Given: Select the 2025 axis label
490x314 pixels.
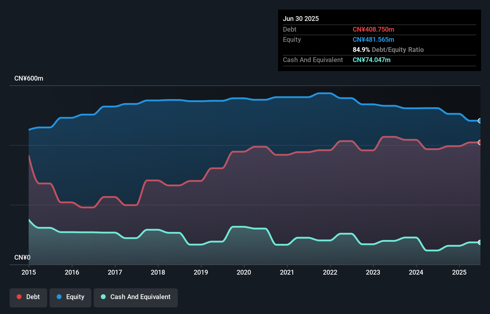Looking at the screenshot, I should (459, 272).
